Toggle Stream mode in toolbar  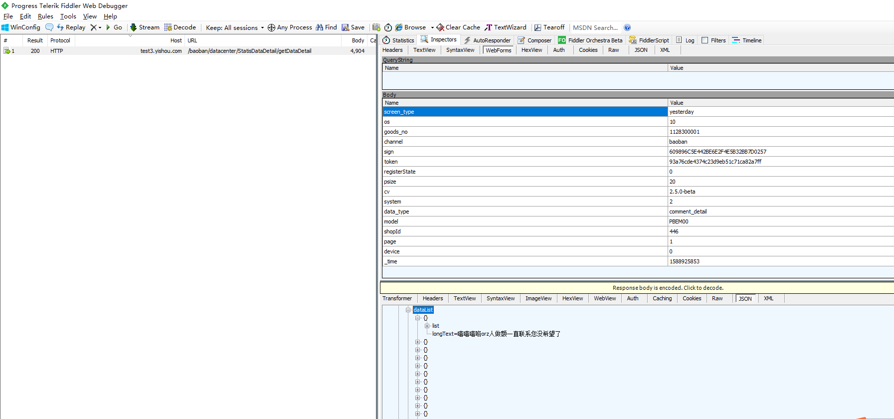click(x=145, y=27)
